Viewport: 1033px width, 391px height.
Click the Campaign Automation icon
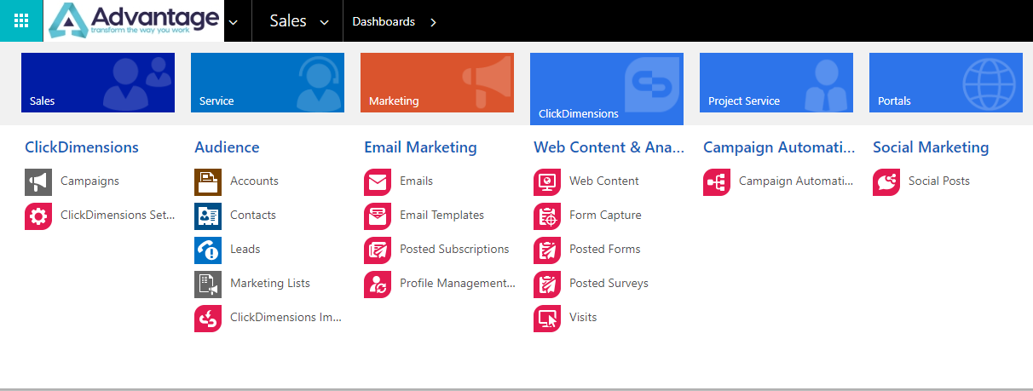717,182
